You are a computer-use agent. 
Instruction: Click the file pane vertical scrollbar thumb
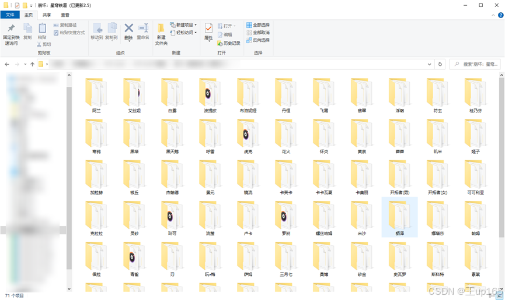coord(501,157)
